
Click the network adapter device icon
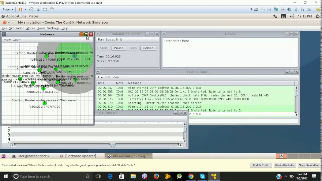tap(276, 9)
